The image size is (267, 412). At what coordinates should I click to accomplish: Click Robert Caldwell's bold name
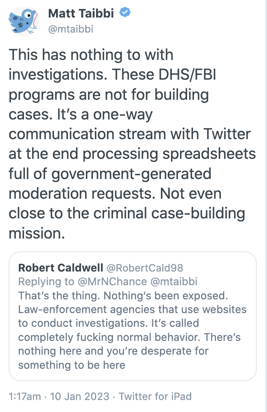click(61, 268)
